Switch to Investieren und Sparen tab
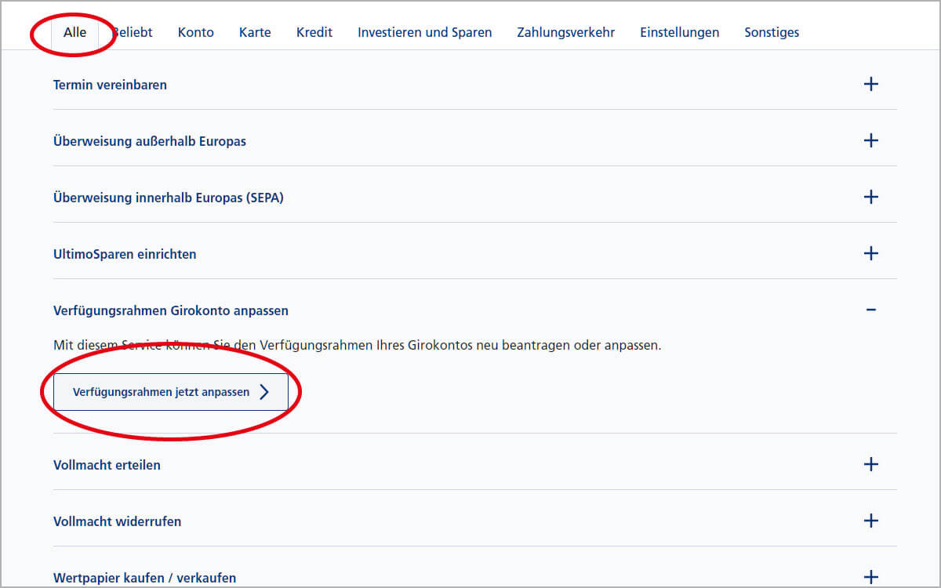 [x=424, y=32]
